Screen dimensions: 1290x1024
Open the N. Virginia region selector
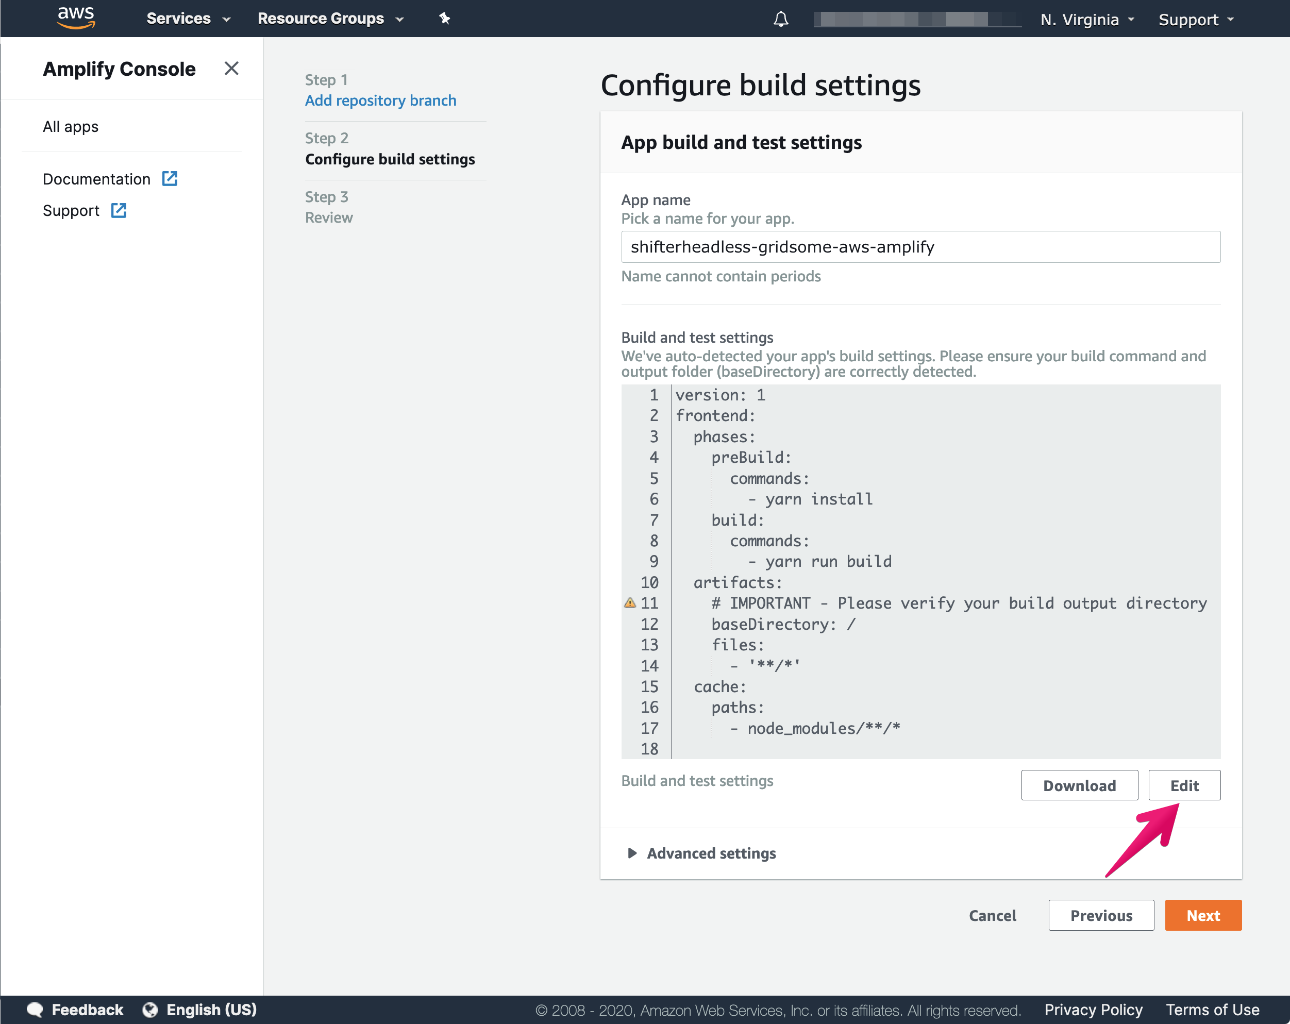[1087, 20]
